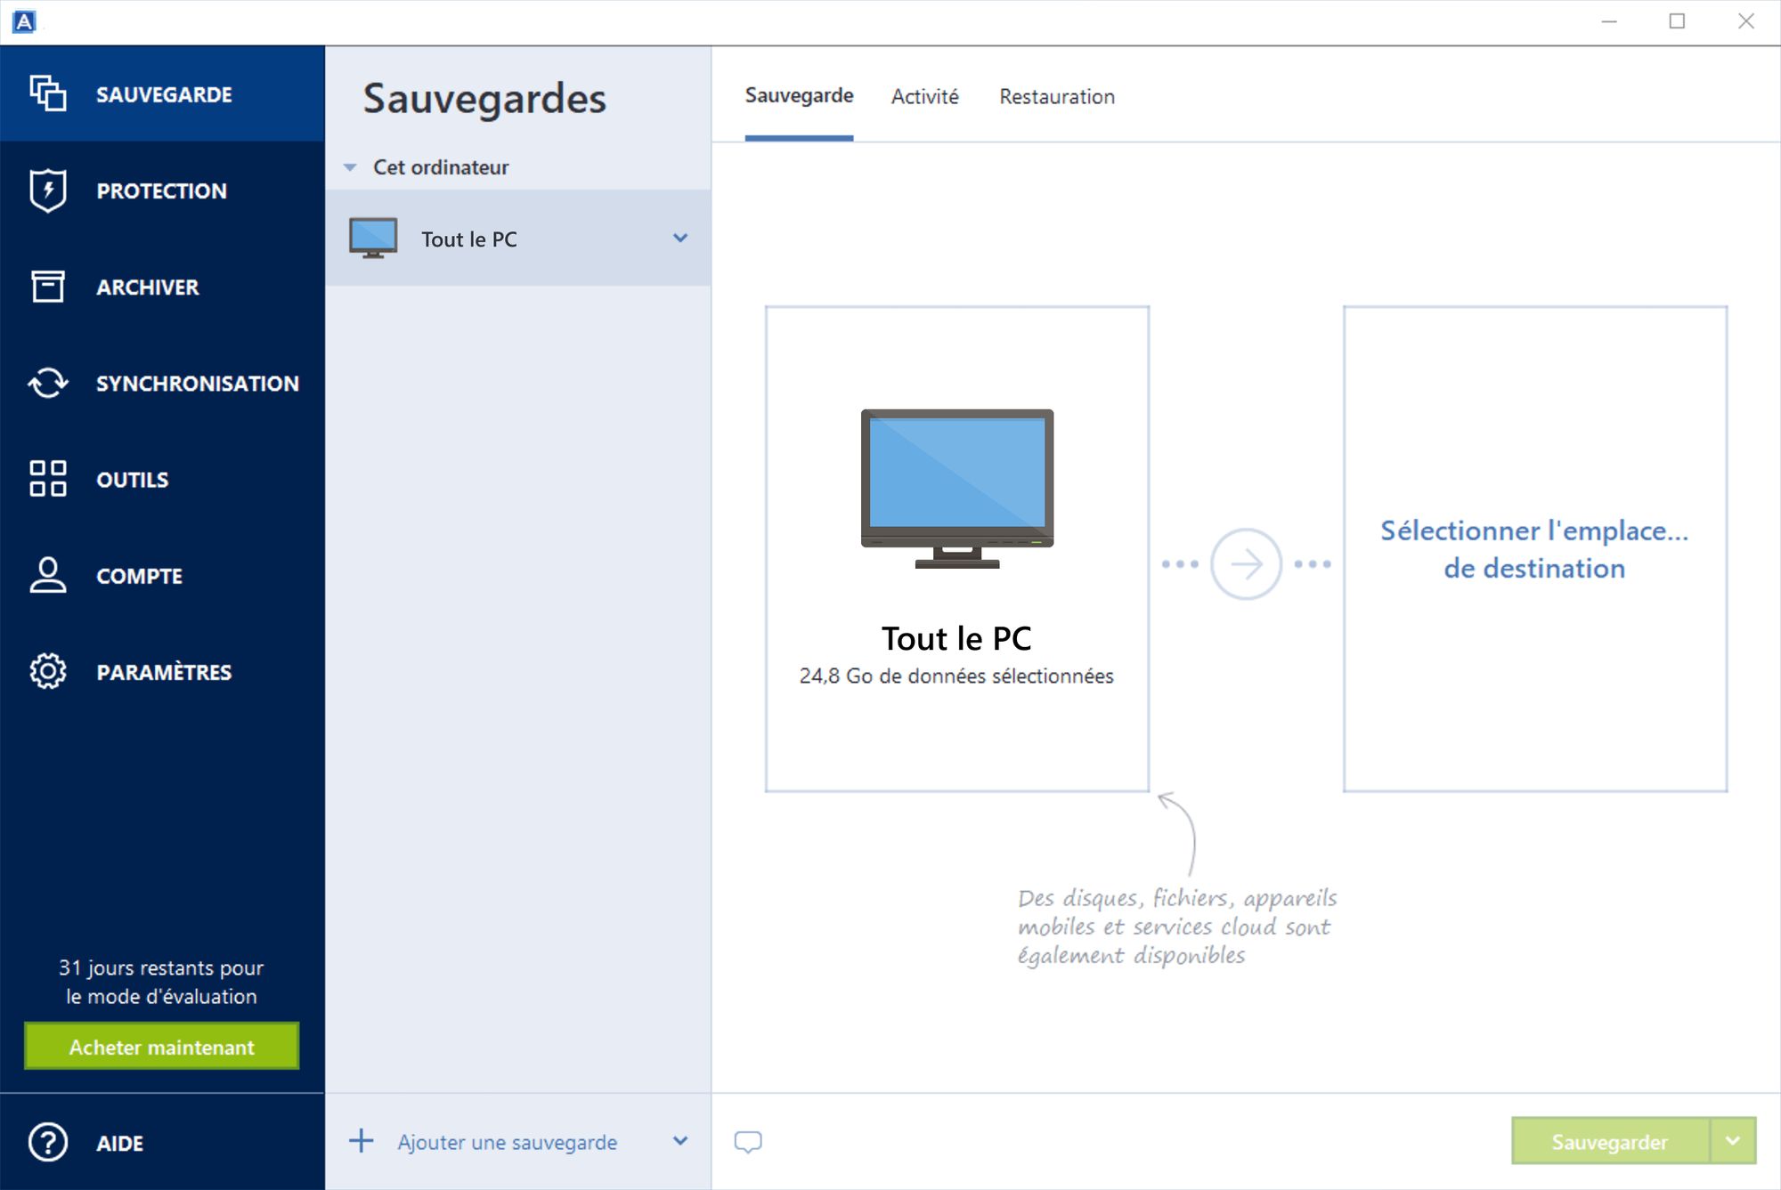The height and width of the screenshot is (1190, 1781).
Task: Open the Sauvegarde sidebar section
Action: pyautogui.click(x=162, y=94)
